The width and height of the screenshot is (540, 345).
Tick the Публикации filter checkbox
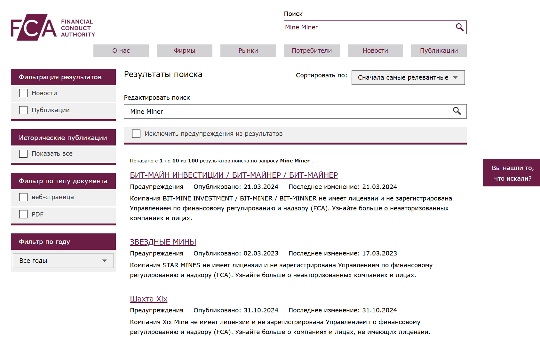pos(23,110)
